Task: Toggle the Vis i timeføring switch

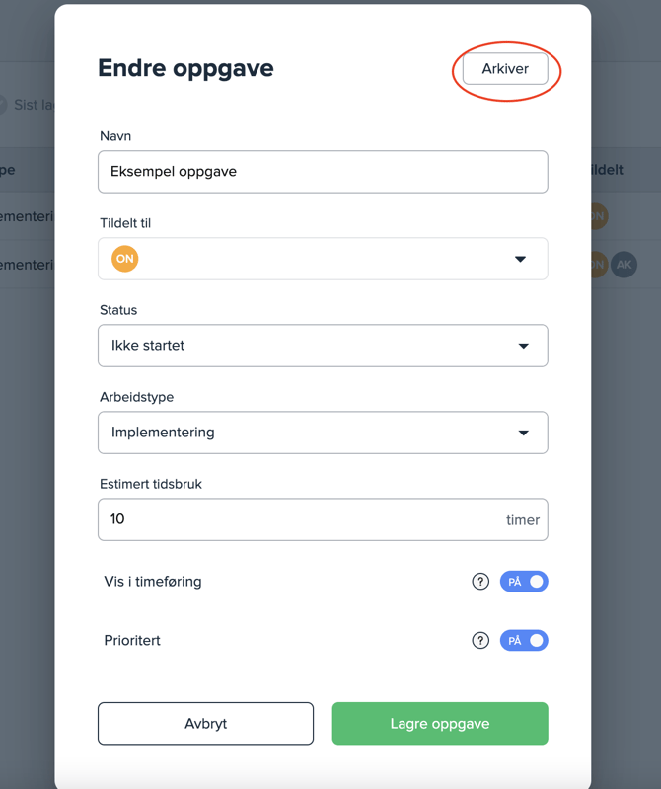Action: pyautogui.click(x=524, y=582)
